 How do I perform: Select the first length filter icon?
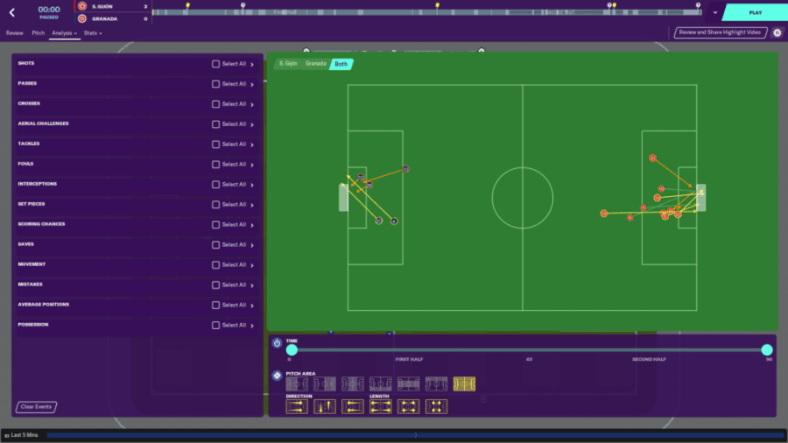tap(381, 406)
